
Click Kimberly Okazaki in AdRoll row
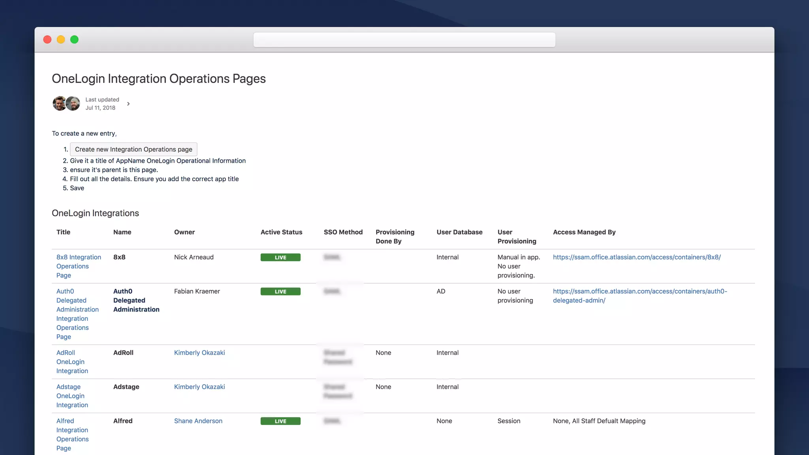pyautogui.click(x=199, y=353)
